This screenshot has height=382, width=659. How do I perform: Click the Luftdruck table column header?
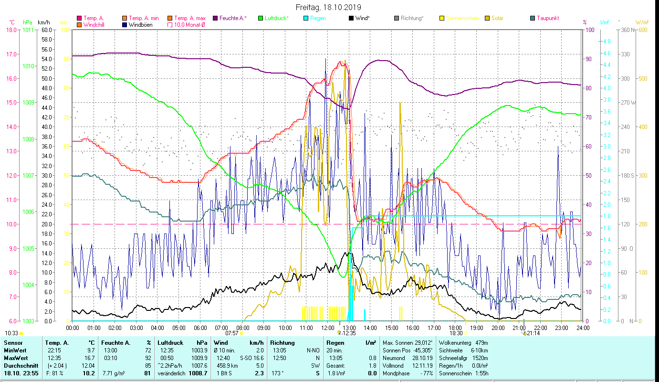171,343
